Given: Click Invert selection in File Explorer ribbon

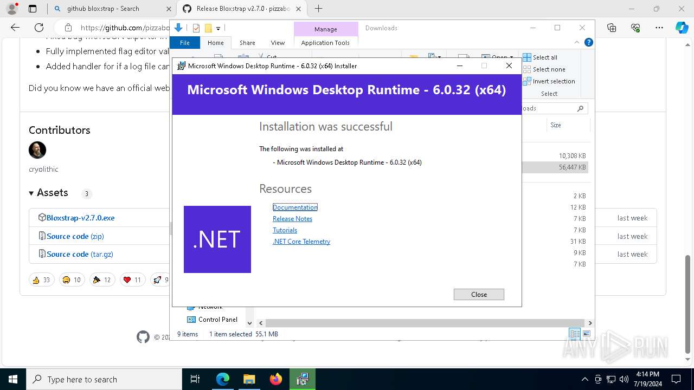Looking at the screenshot, I should click(x=549, y=81).
